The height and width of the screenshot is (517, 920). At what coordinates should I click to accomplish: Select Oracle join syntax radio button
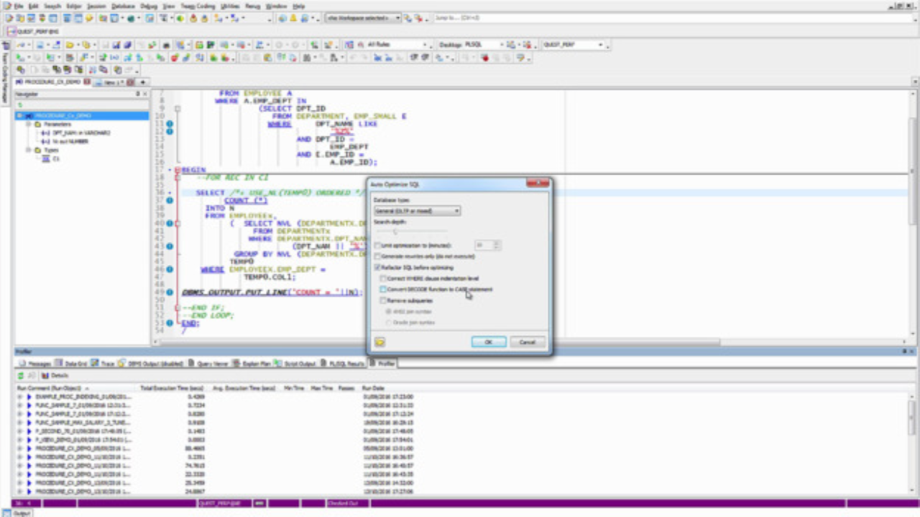pyautogui.click(x=390, y=322)
